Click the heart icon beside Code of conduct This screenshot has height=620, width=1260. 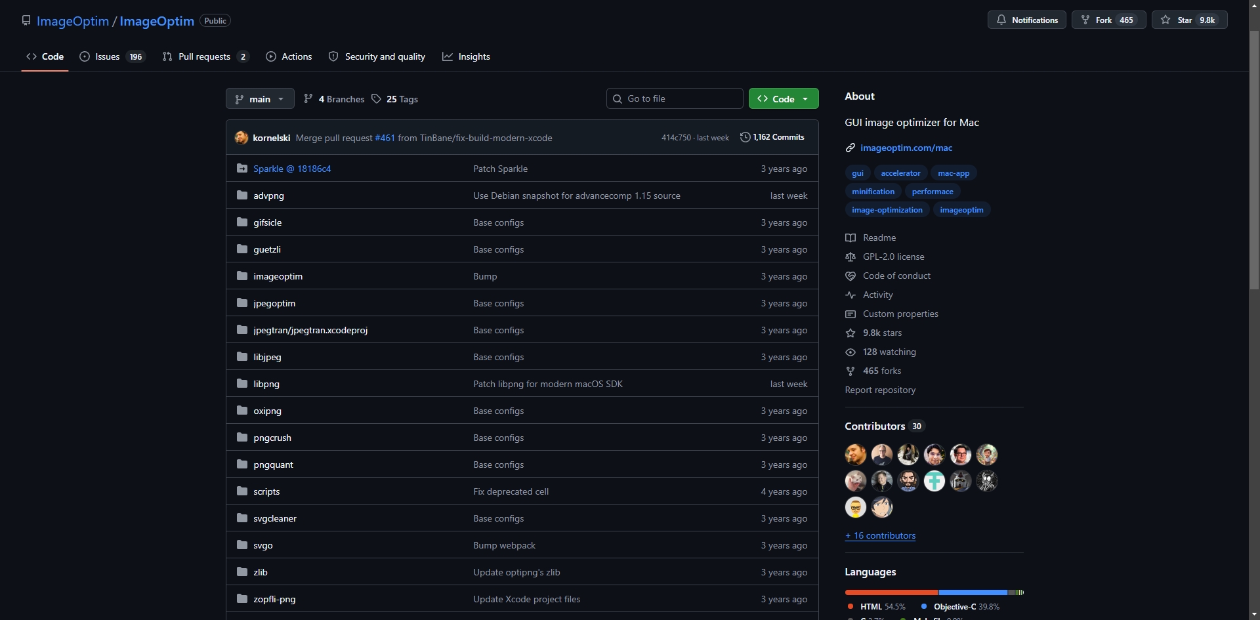[x=850, y=276]
